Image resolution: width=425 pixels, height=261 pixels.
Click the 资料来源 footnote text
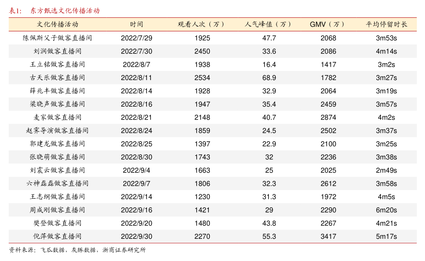[x=77, y=250]
